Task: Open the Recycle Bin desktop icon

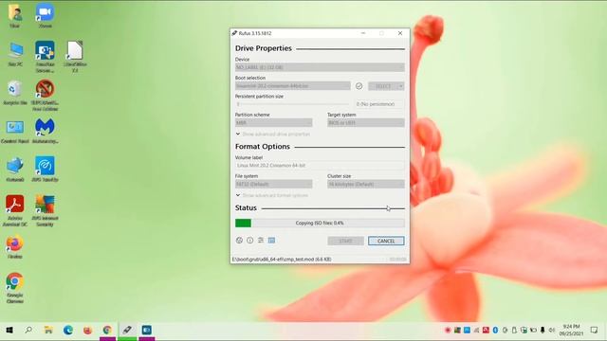Action: tap(15, 93)
